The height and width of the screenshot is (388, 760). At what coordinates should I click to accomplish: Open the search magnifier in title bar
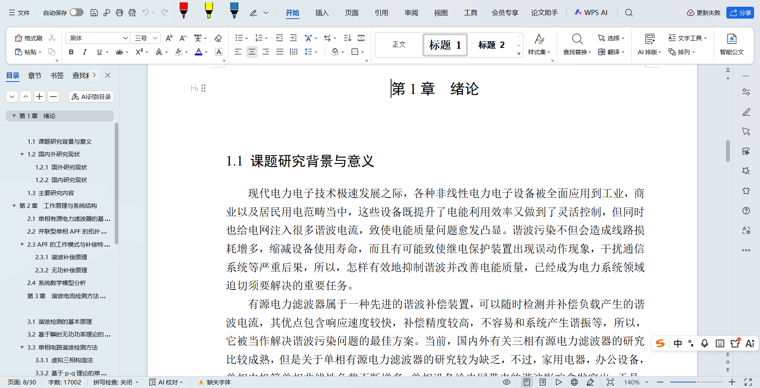tap(629, 13)
